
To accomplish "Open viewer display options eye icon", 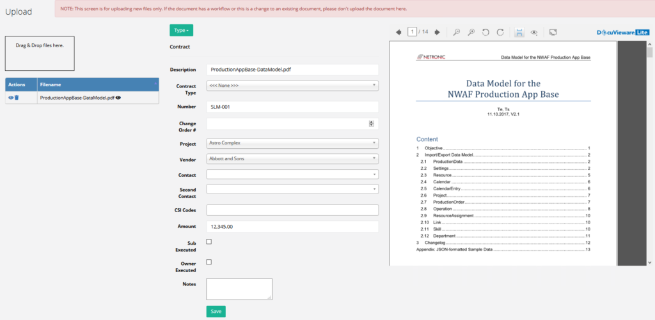I will click(x=534, y=33).
